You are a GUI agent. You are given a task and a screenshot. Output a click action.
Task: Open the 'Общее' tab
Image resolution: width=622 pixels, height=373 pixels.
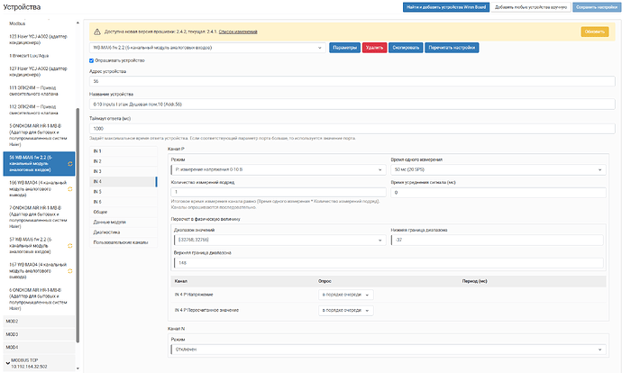pos(123,212)
